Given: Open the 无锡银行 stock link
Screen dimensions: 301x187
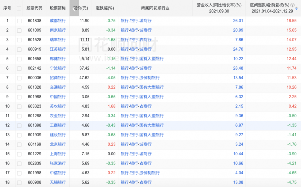Looking at the screenshot, I should [58, 182].
